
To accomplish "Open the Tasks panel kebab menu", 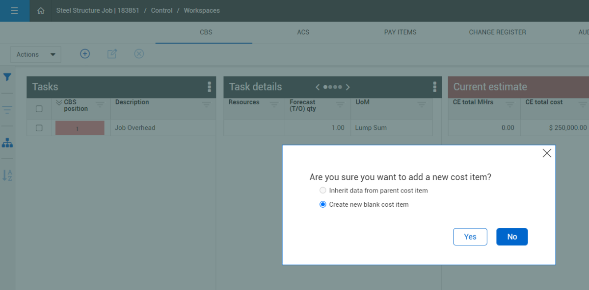I will (x=210, y=87).
